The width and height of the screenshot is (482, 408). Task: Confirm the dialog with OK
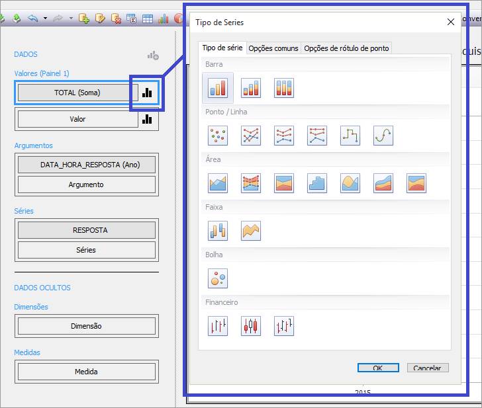coord(377,368)
